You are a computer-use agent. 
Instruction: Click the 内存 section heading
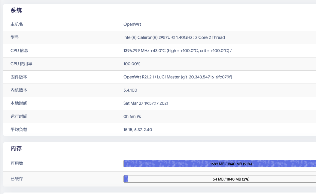tap(16, 148)
